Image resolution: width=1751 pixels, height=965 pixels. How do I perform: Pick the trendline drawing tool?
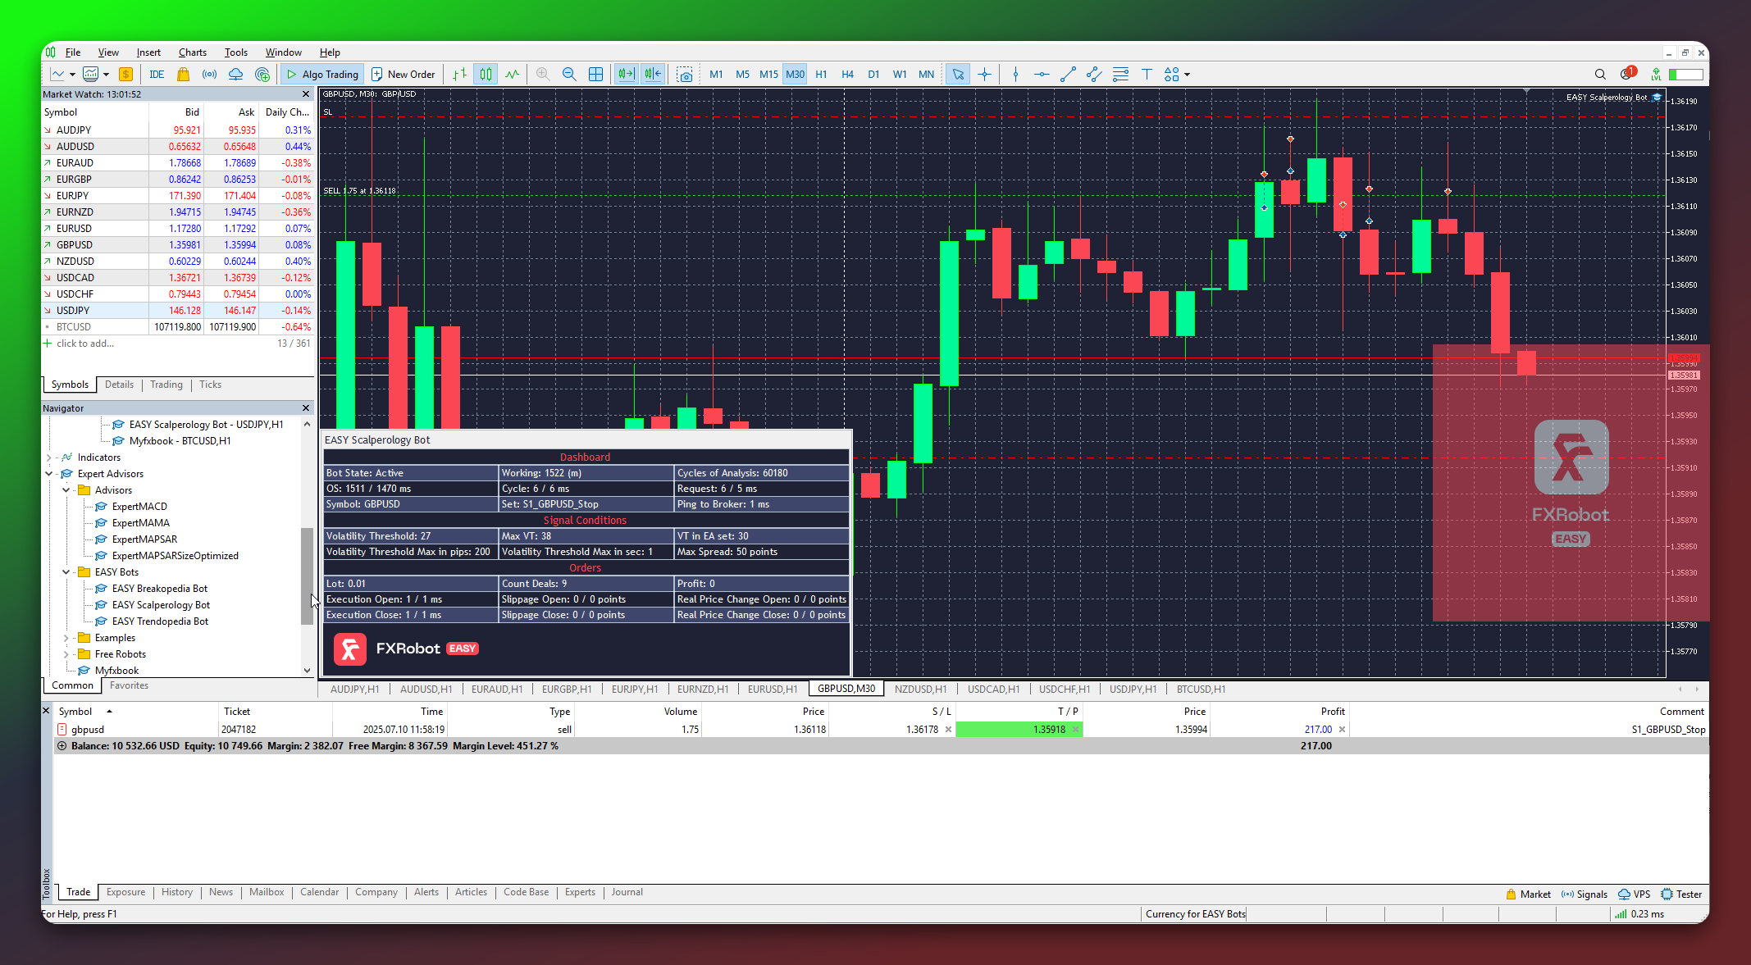[1068, 75]
